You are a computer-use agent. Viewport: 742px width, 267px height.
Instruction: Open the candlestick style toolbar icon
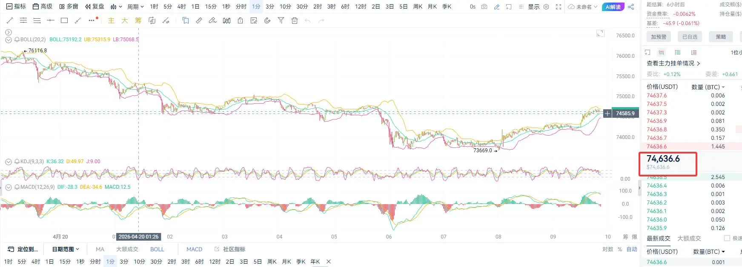coord(226,20)
